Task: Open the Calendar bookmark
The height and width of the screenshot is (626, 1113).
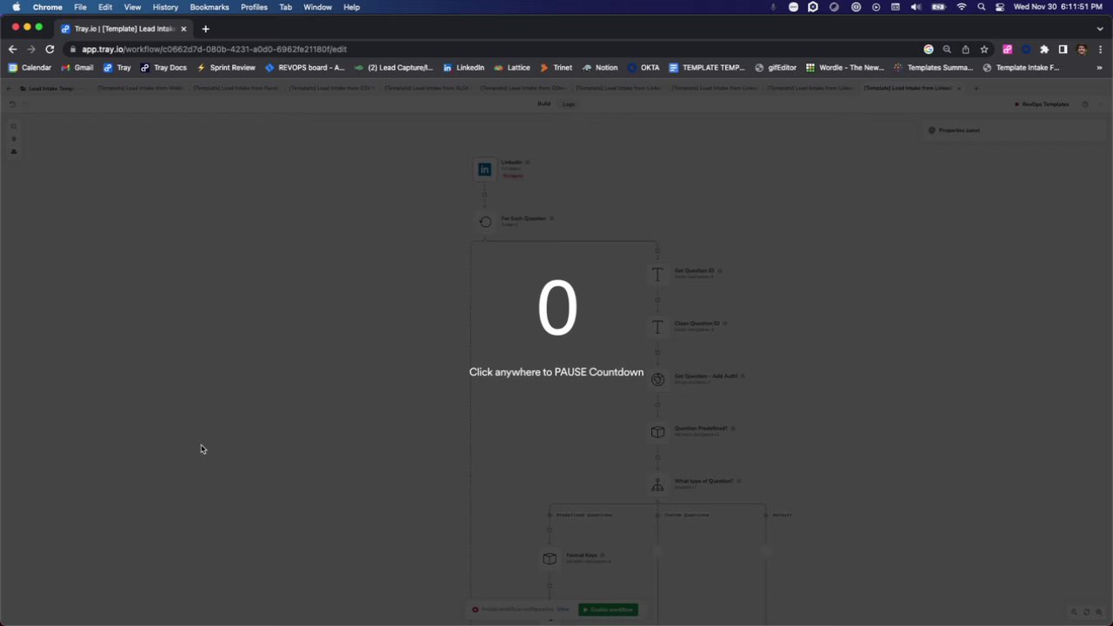Action: click(x=30, y=67)
